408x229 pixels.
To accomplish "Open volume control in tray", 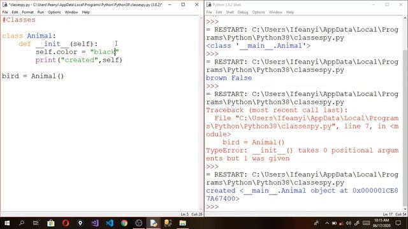I will 349,223.
